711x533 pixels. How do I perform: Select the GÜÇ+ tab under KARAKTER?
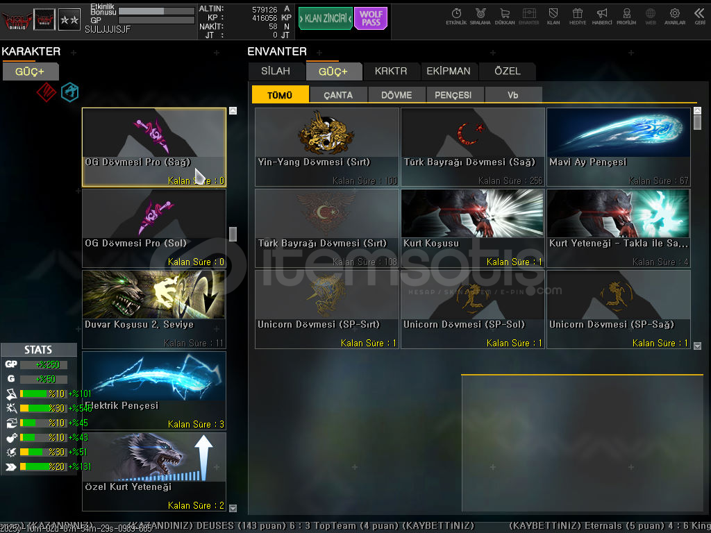tap(30, 71)
